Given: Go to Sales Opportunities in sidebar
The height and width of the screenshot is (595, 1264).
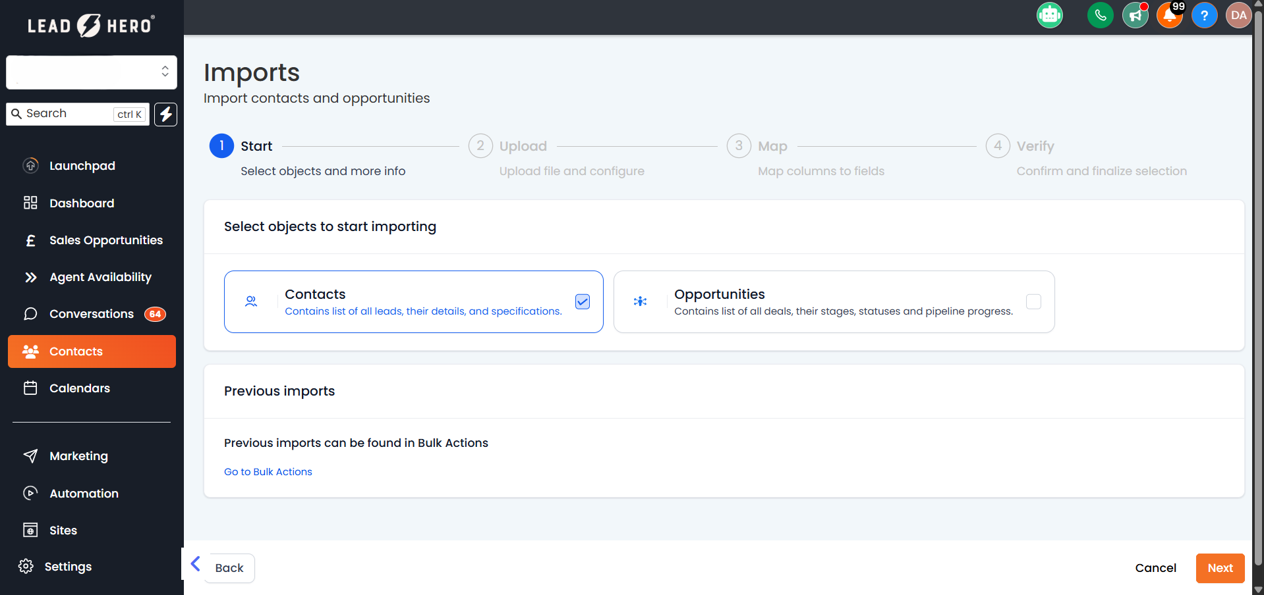Looking at the screenshot, I should pyautogui.click(x=105, y=240).
